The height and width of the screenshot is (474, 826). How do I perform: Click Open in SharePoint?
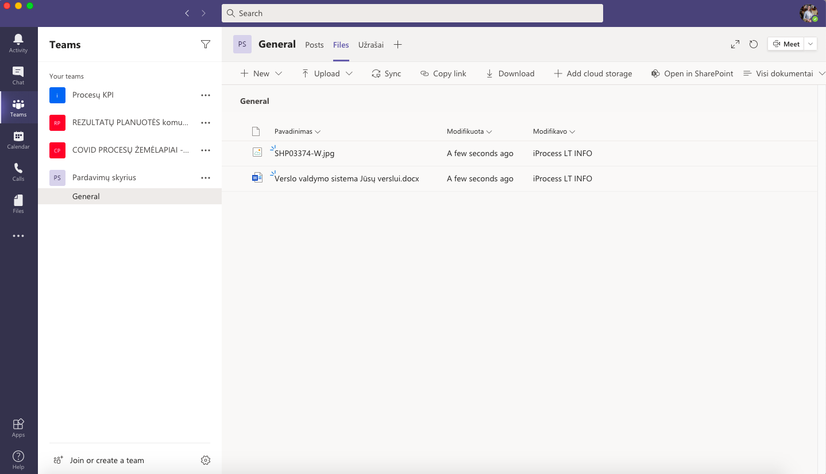(692, 73)
